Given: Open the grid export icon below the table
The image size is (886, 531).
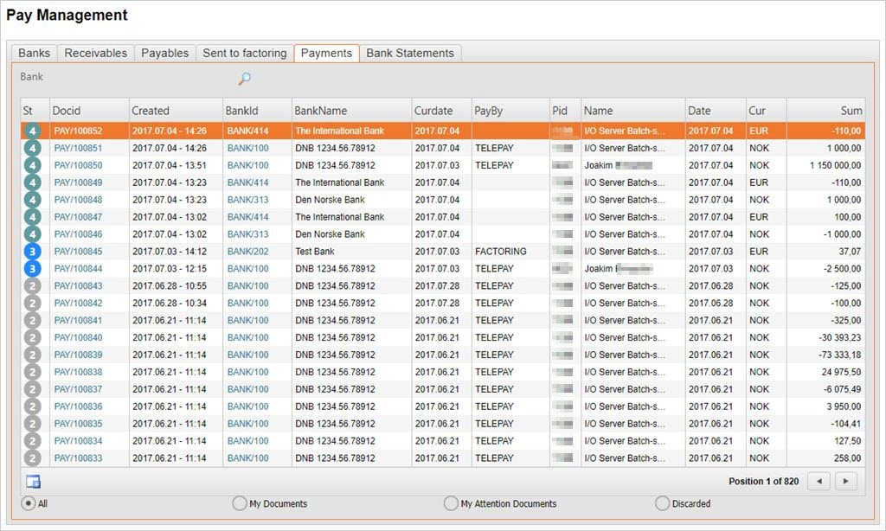Looking at the screenshot, I should (x=34, y=482).
